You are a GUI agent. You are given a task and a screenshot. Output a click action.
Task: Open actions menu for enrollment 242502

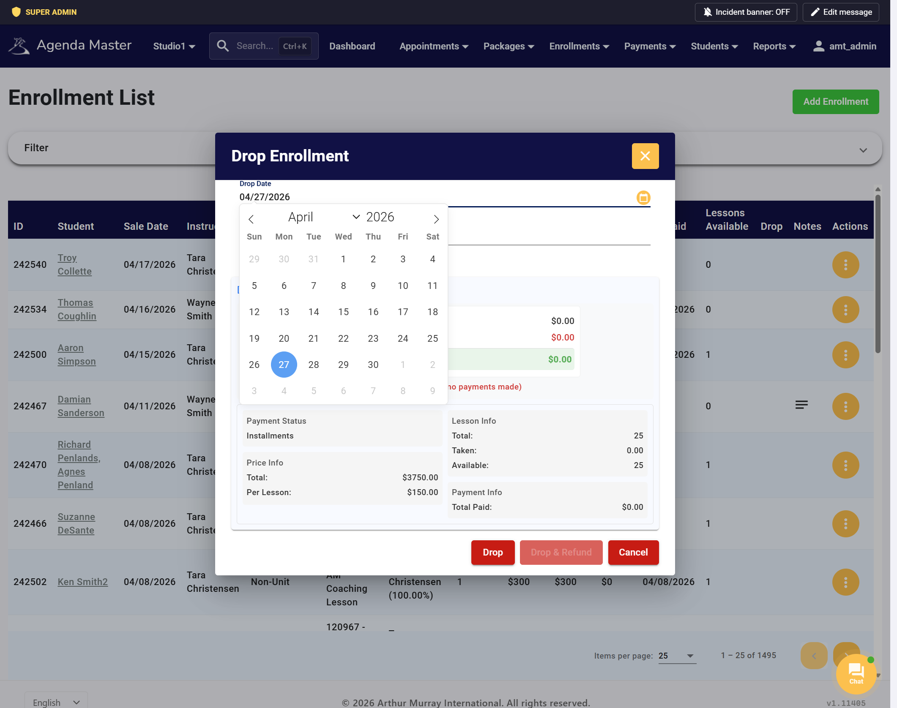(846, 582)
